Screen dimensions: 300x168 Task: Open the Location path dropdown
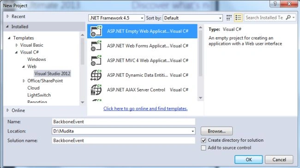point(192,131)
